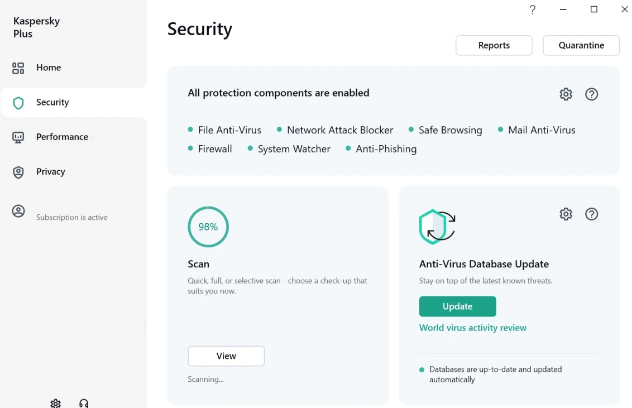Select Security in the sidebar
This screenshot has width=632, height=408.
(73, 102)
